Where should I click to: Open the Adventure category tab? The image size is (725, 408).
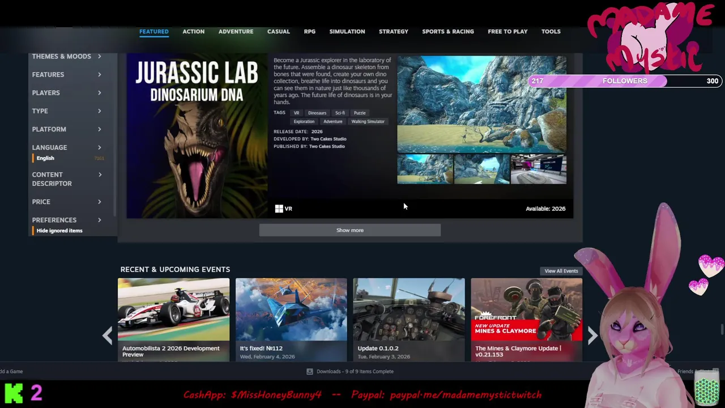pos(236,32)
